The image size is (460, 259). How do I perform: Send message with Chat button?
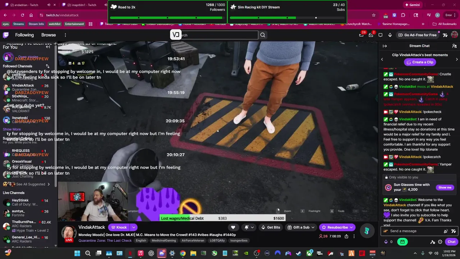[x=451, y=242]
